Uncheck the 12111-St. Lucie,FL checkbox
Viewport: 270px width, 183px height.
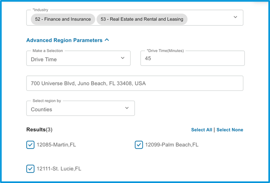tap(30, 169)
